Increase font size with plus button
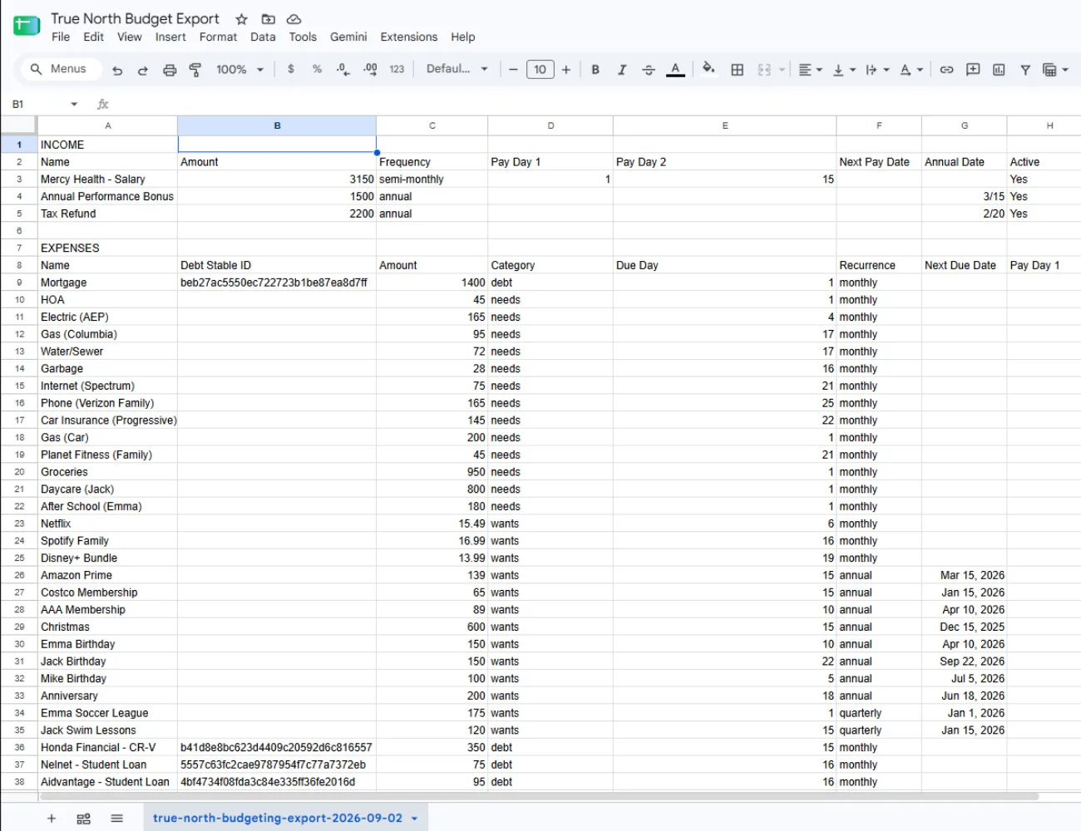The width and height of the screenshot is (1081, 831). click(566, 70)
